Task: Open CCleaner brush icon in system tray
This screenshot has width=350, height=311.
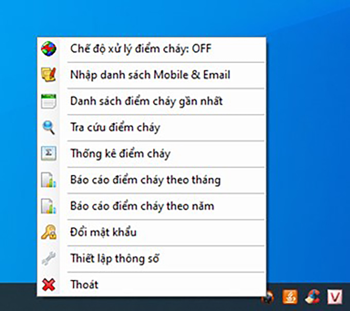Action: pos(312,297)
